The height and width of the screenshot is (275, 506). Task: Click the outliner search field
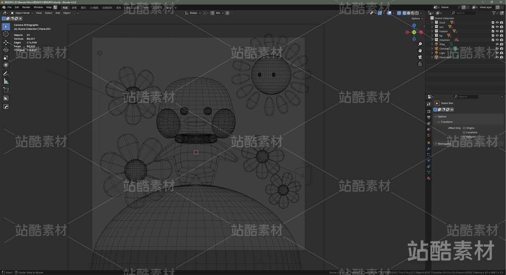pyautogui.click(x=464, y=13)
